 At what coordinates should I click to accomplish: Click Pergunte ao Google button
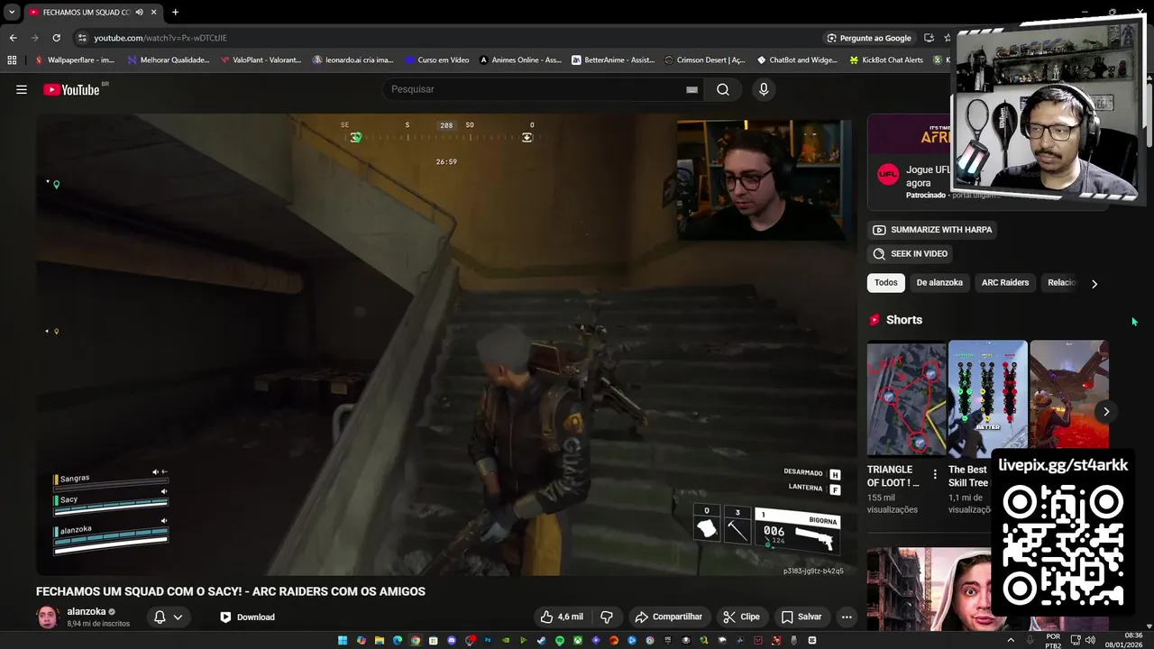(x=869, y=38)
